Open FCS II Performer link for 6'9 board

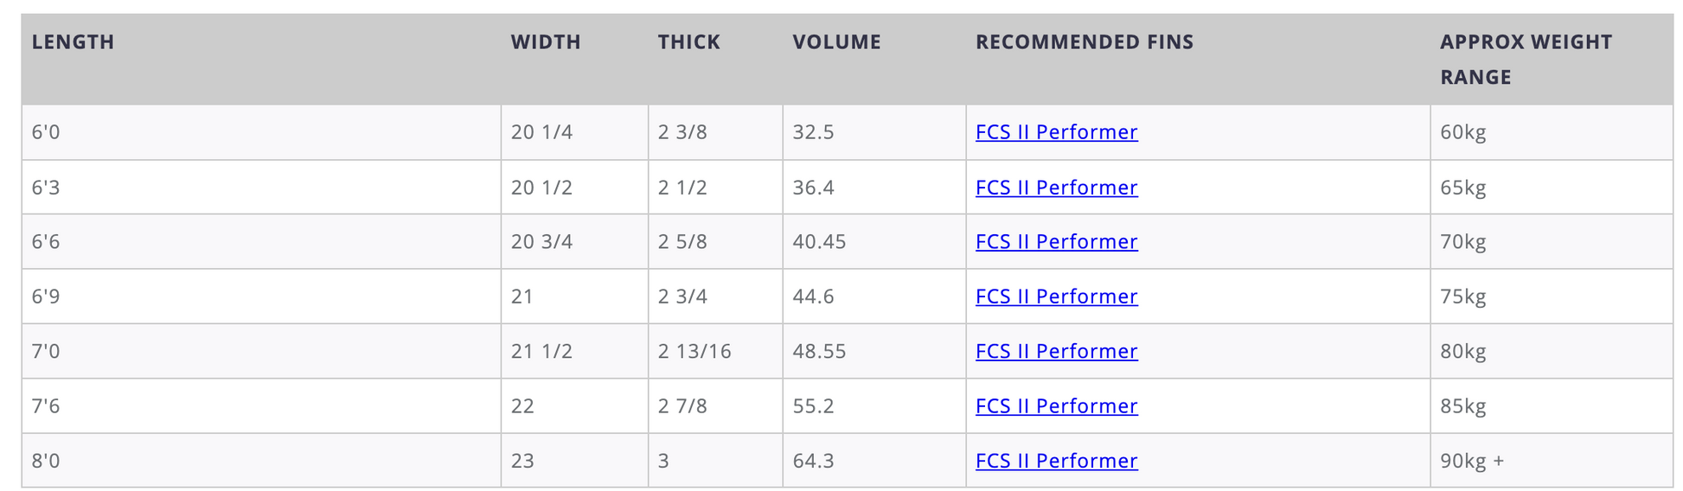point(1056,297)
